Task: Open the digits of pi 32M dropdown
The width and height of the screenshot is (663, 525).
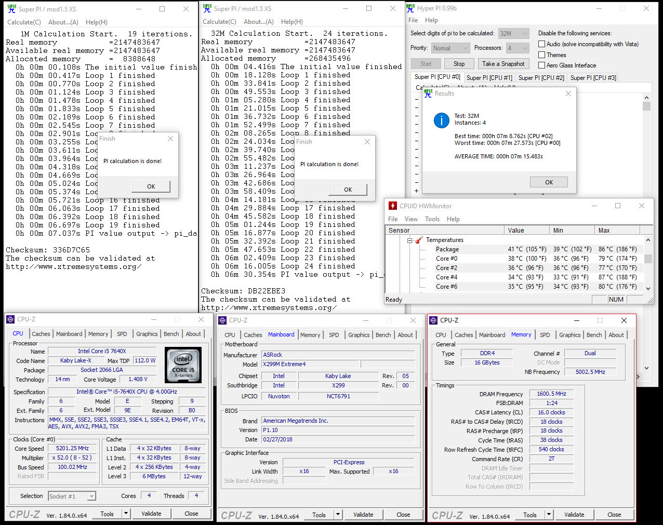Action: [x=514, y=33]
